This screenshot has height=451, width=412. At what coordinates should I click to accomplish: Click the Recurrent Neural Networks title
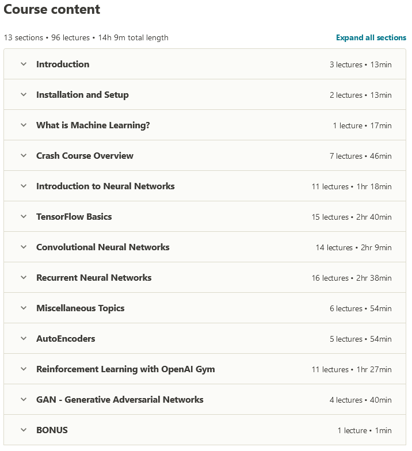94,277
